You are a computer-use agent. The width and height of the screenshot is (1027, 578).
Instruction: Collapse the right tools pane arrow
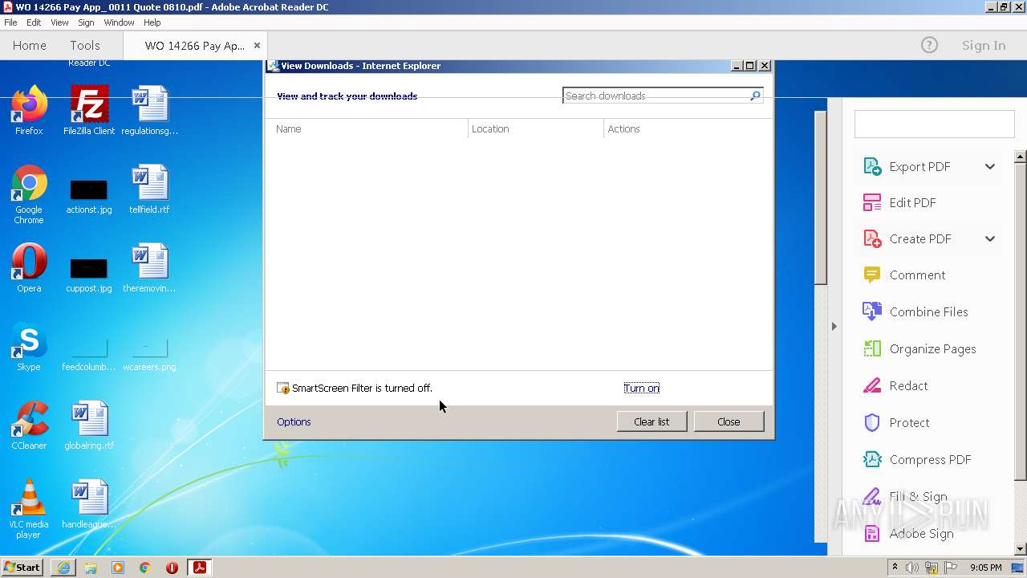(834, 326)
